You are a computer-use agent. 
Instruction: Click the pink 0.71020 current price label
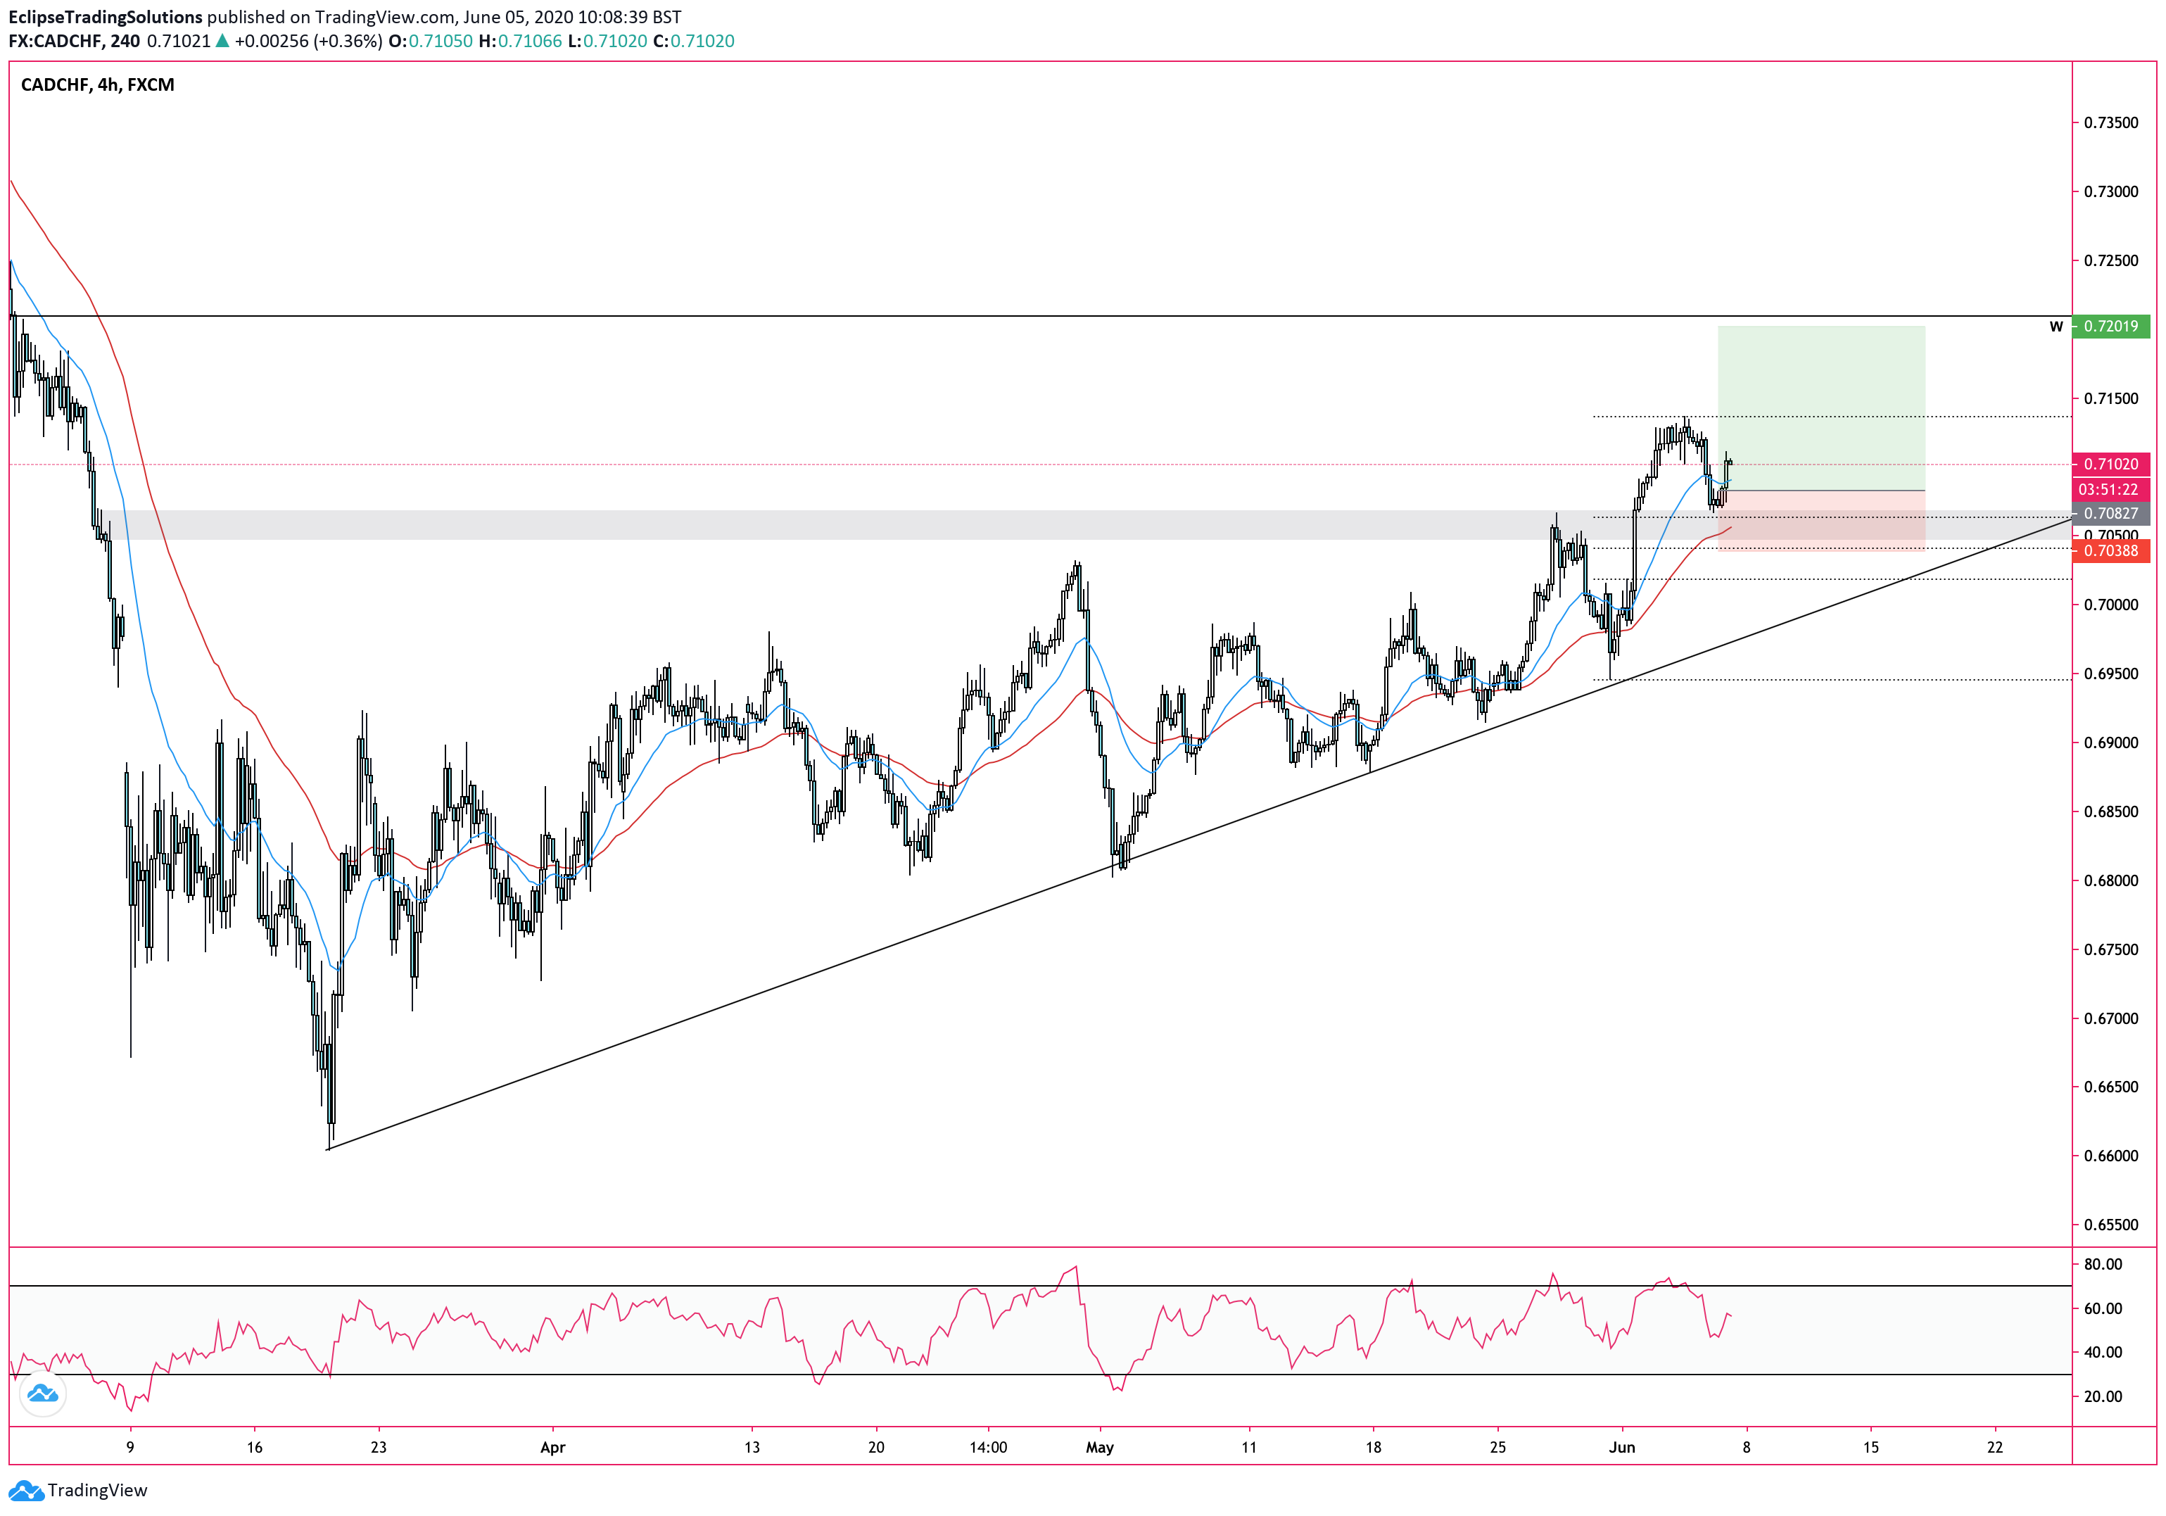point(2111,464)
